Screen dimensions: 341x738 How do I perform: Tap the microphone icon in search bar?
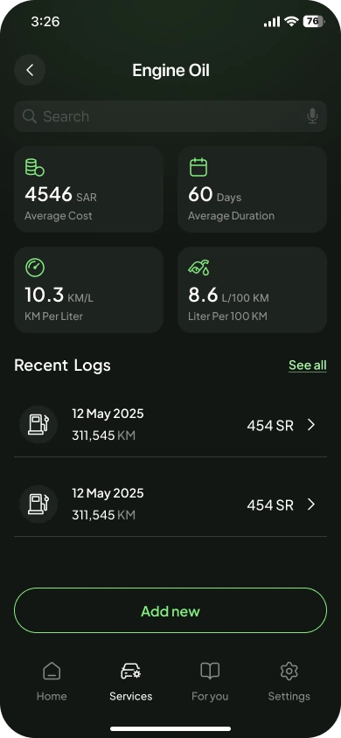coord(312,116)
